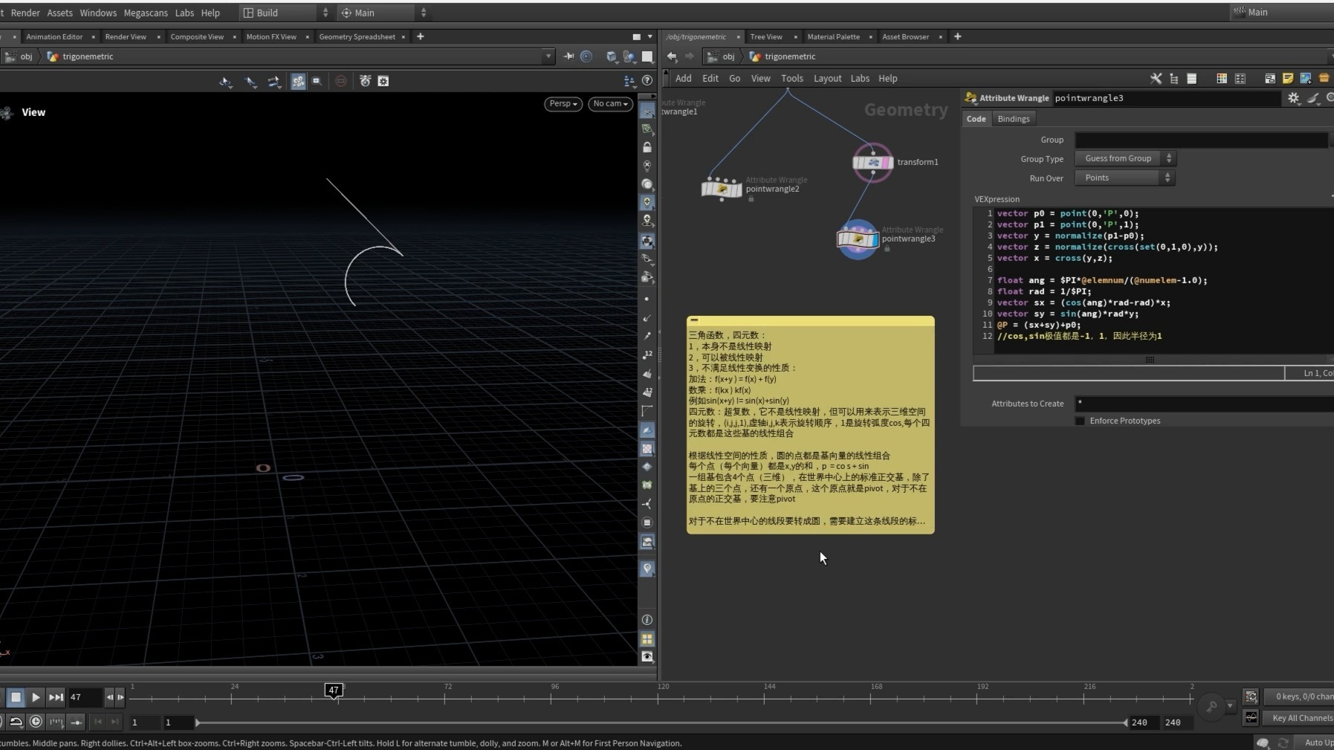Click the sticky note icon in network toolbar
The width and height of the screenshot is (1334, 750).
1288,79
